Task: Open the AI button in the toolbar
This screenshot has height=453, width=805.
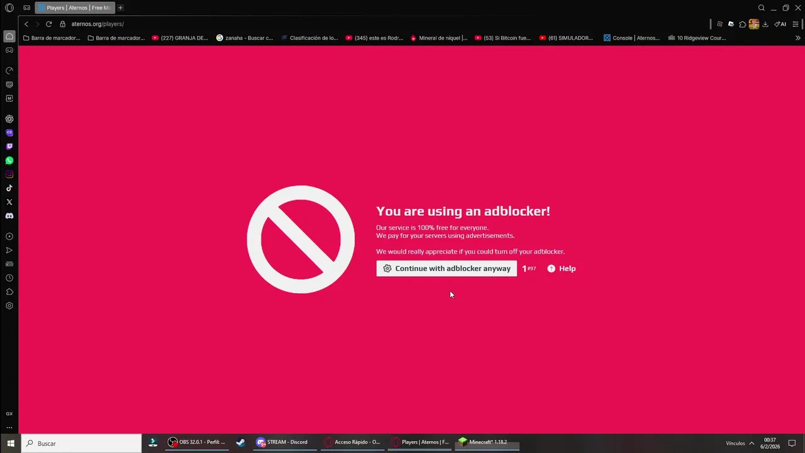Action: [780, 24]
